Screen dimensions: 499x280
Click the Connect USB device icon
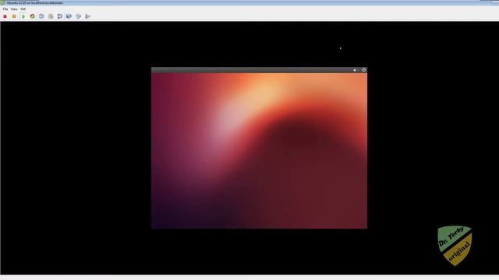(87, 16)
